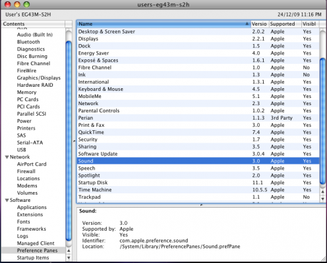Select Disc Burning in sidebar
Viewport: 327px width, 263px height.
[32, 57]
